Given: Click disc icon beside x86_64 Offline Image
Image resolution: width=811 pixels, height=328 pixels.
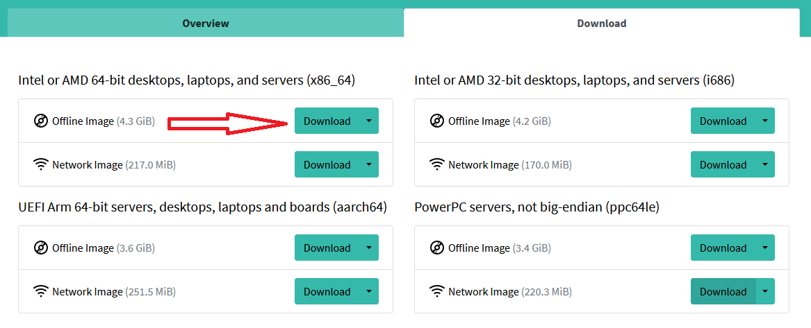Looking at the screenshot, I should (40, 121).
